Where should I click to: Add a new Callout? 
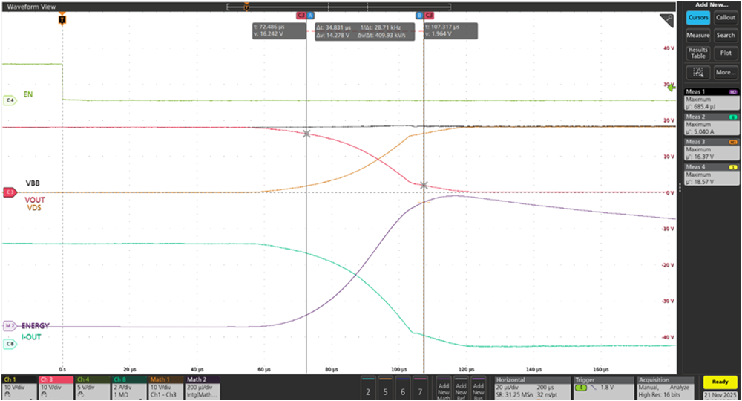[726, 18]
